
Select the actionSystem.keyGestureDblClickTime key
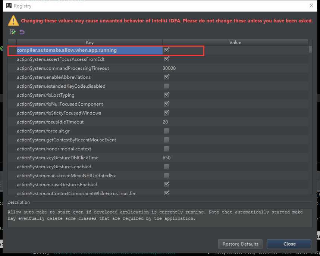[x=57, y=158]
